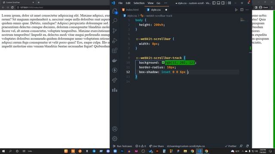Click the Run play icon in the editor toolbar

click(x=236, y=10)
